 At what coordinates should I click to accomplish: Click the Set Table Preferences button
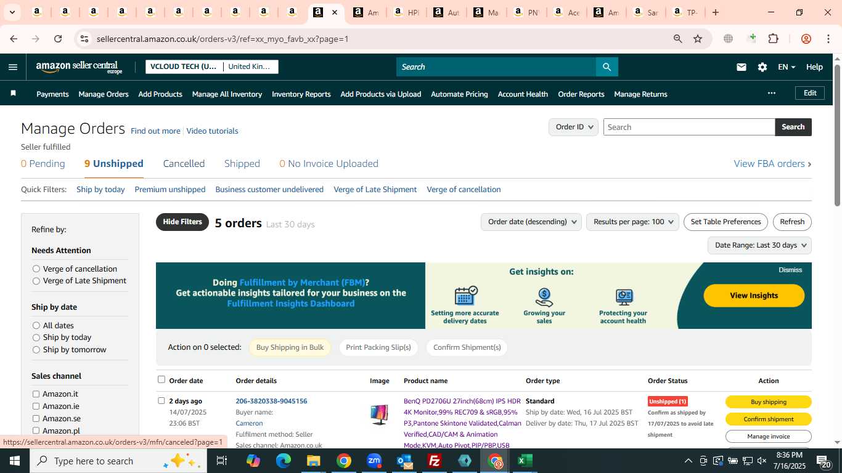click(726, 222)
